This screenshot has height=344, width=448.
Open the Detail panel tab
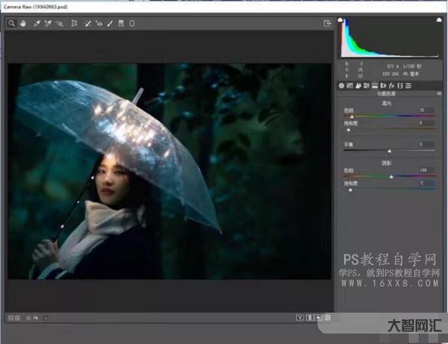[358, 86]
